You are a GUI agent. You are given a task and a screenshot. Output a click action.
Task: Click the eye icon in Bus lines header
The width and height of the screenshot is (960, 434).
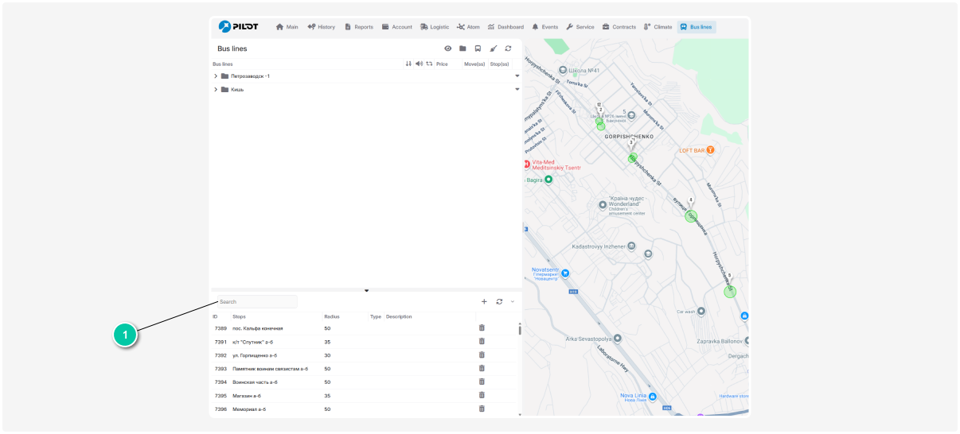(x=447, y=48)
